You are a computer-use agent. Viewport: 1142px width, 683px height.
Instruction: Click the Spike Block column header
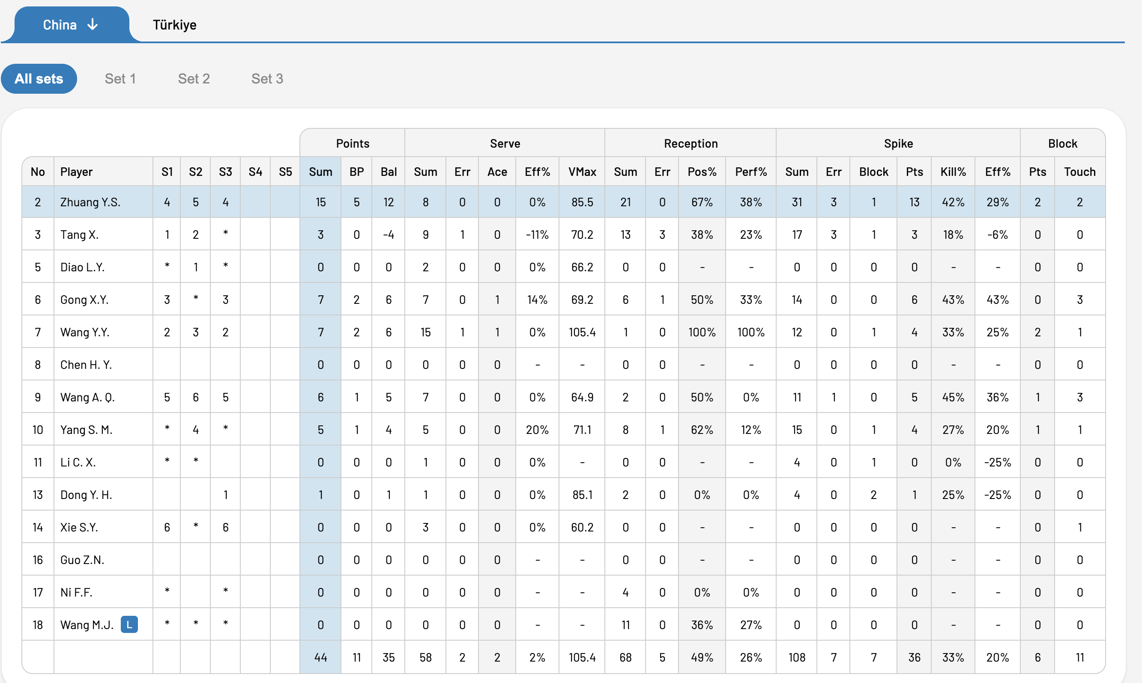click(x=873, y=172)
